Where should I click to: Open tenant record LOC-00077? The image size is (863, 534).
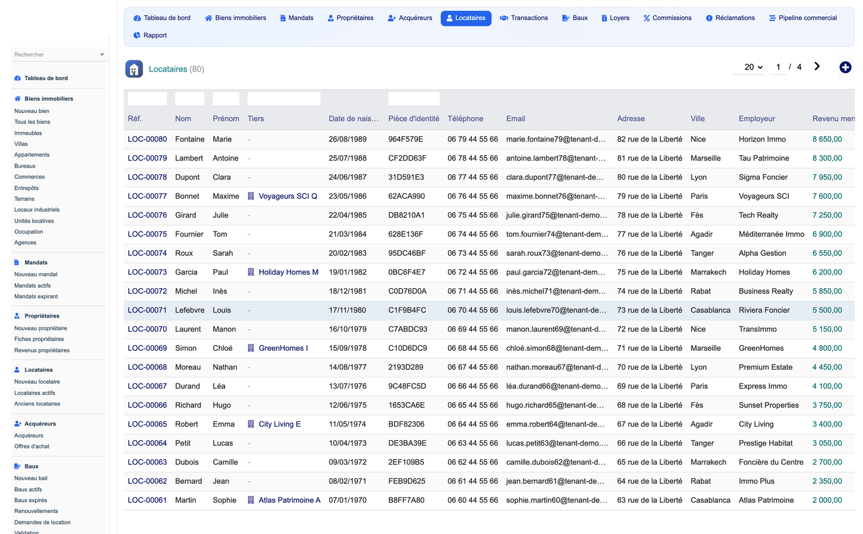[x=148, y=196]
